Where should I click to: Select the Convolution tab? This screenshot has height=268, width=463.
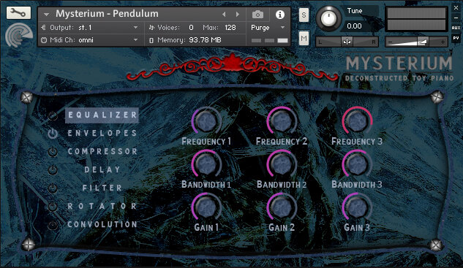coord(102,224)
